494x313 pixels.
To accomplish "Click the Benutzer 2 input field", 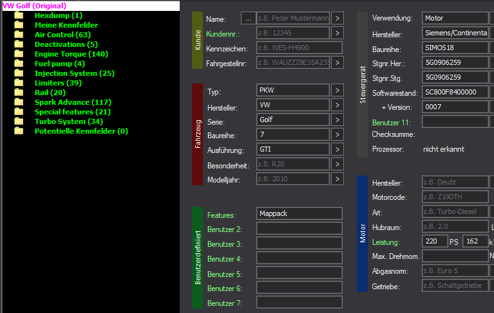I will tap(299, 228).
